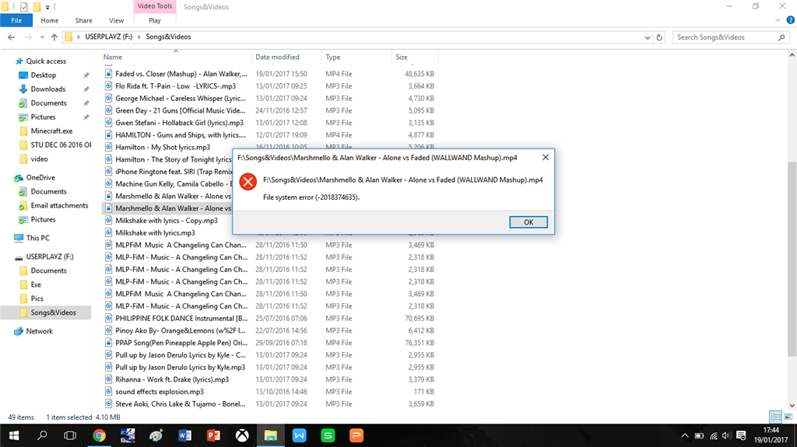This screenshot has width=797, height=447.
Task: Open PowerPoint from the taskbar
Action: click(x=213, y=435)
